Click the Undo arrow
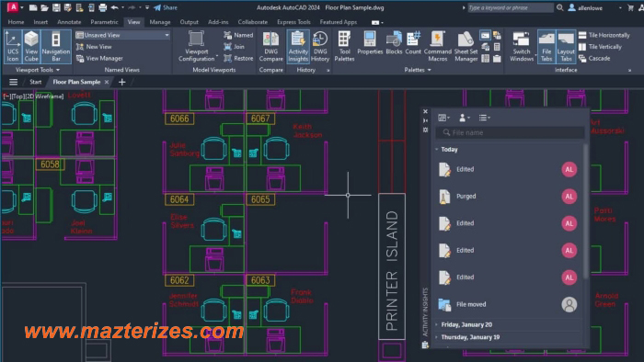Viewport: 644px width, 362px height. (x=115, y=7)
